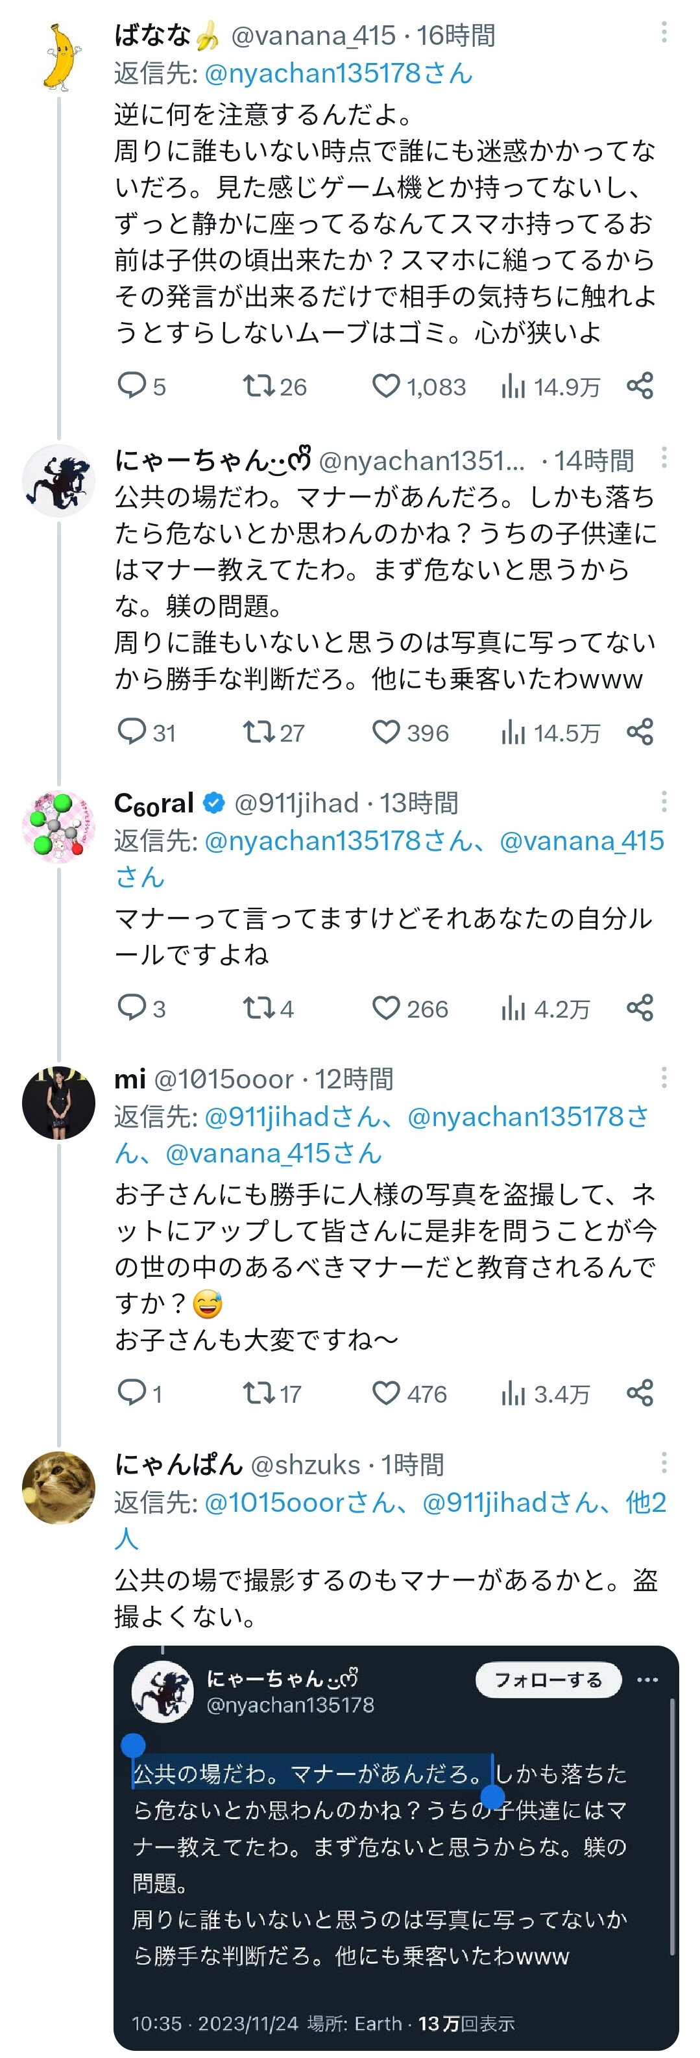Share ばなな's tweet
This screenshot has height=2058, width=700.
pyautogui.click(x=640, y=386)
